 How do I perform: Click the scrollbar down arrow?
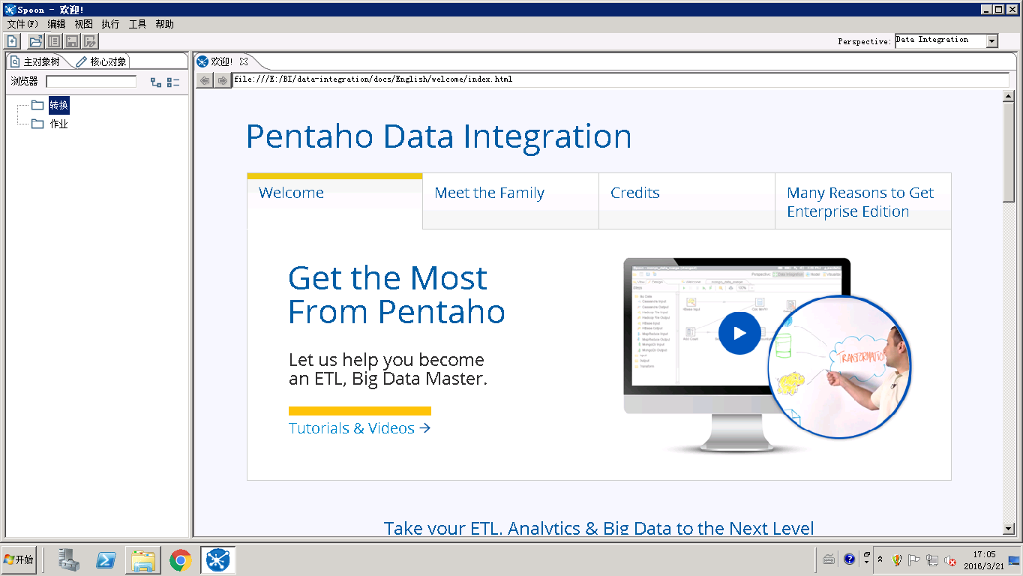(x=1009, y=529)
